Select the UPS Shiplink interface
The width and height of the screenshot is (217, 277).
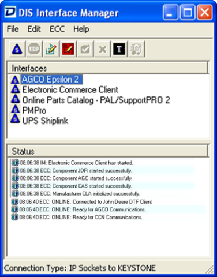[45, 121]
